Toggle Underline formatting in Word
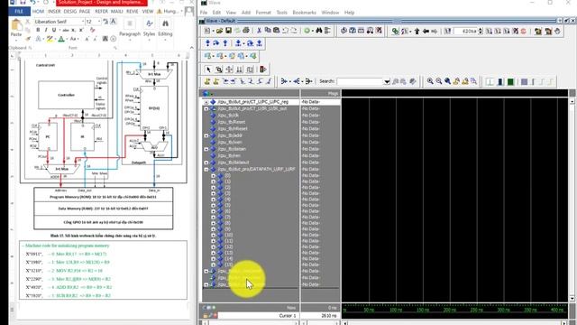 tap(54, 30)
